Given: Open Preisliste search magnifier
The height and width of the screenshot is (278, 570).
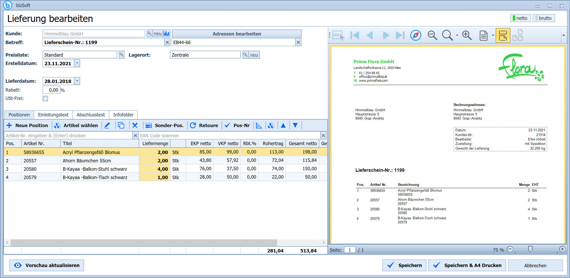Looking at the screenshot, I should 122,55.
